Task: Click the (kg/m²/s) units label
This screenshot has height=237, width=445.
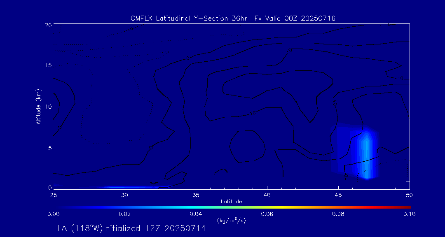Action: tap(231, 221)
